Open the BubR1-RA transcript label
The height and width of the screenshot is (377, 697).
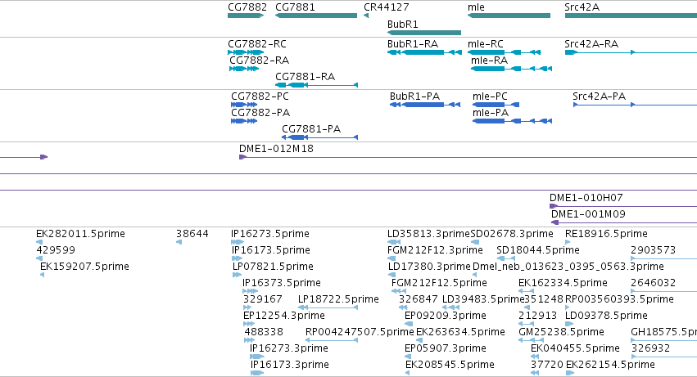point(413,44)
